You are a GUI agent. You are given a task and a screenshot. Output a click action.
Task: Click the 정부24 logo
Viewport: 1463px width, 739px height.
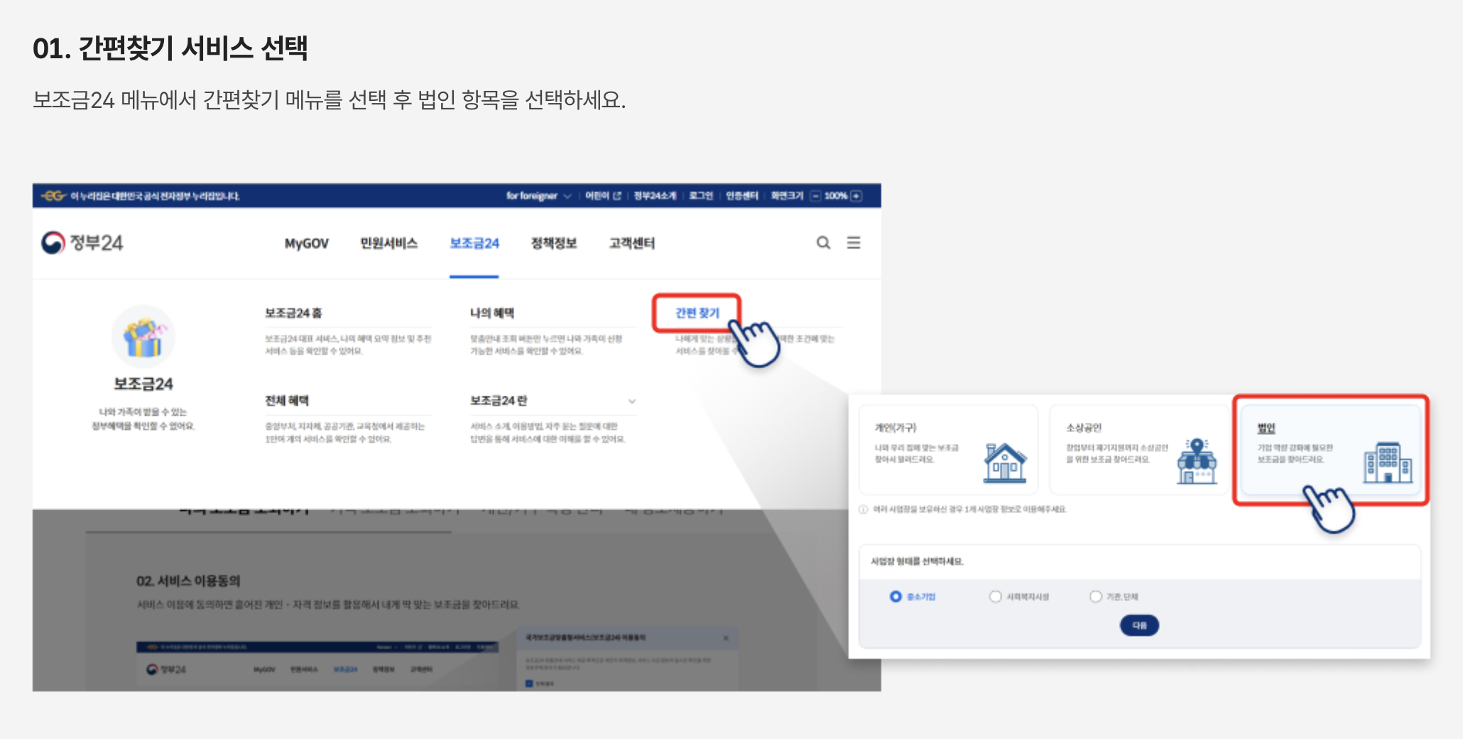pos(82,243)
